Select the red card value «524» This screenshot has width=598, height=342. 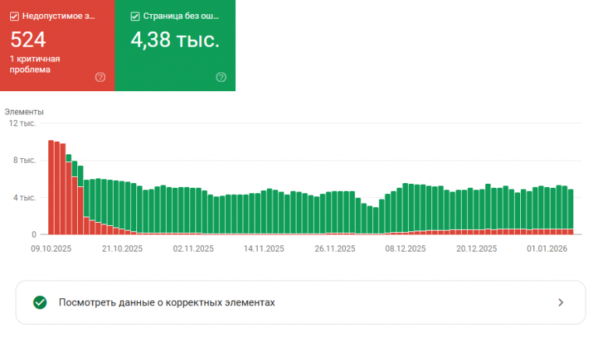pyautogui.click(x=28, y=40)
